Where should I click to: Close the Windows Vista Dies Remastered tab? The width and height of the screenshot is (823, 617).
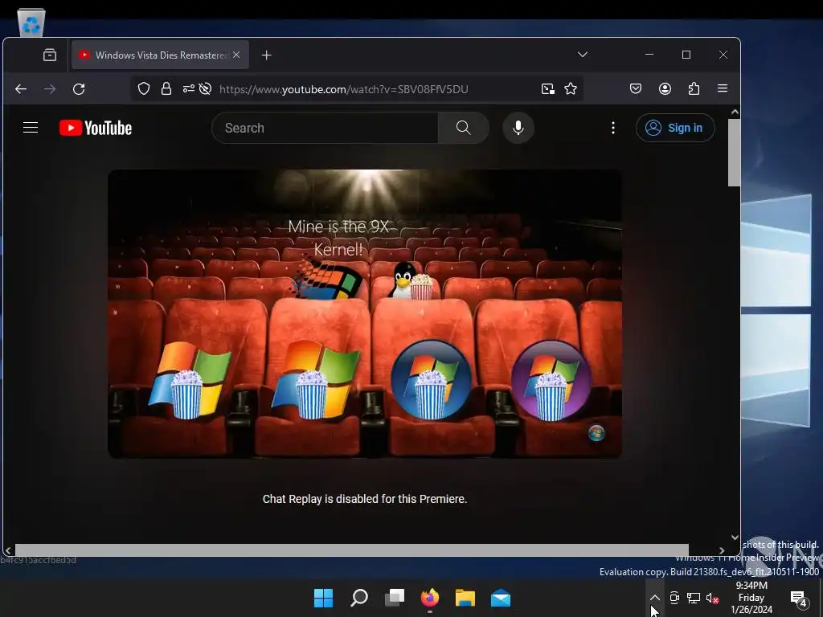236,55
